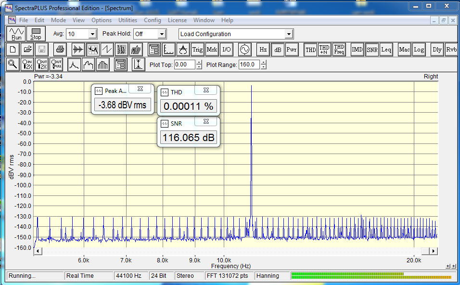The image size is (460, 285).
Task: Toggle the dB amplitude scaling button
Action: click(278, 49)
